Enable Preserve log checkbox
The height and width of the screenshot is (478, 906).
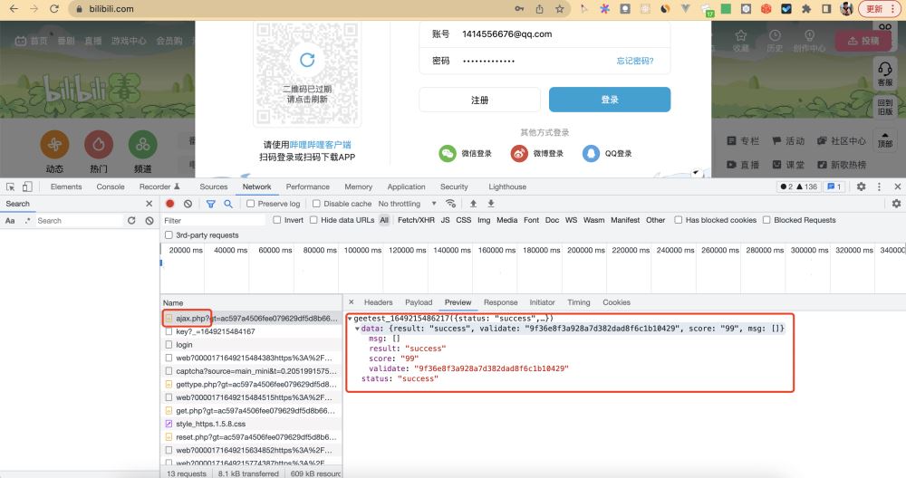click(x=250, y=204)
